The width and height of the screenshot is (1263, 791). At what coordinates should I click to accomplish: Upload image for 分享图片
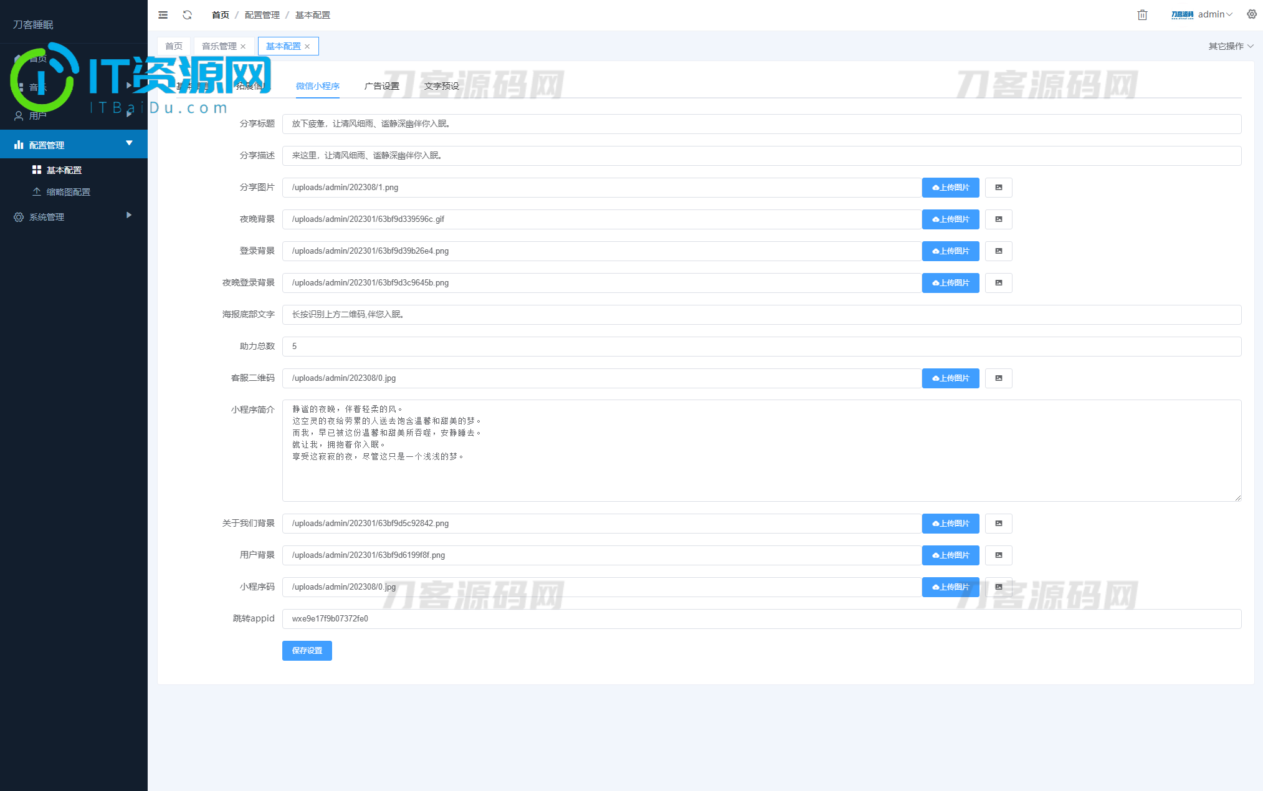(950, 188)
